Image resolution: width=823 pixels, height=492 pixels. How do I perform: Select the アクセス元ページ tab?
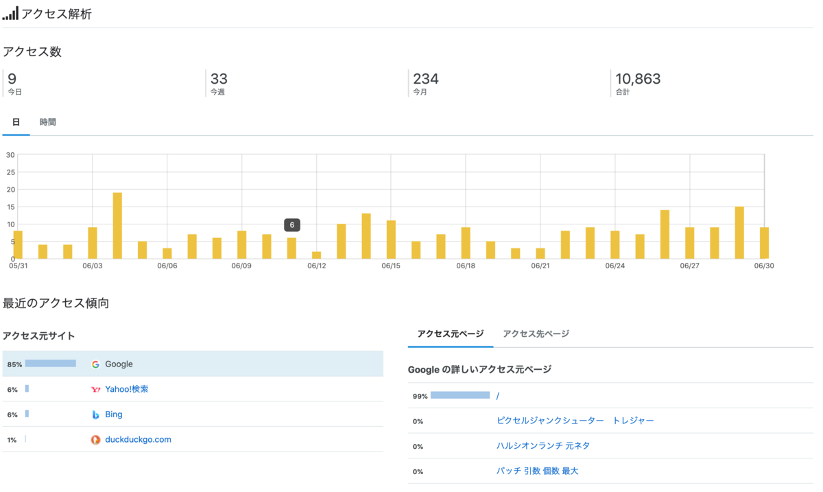pos(451,333)
